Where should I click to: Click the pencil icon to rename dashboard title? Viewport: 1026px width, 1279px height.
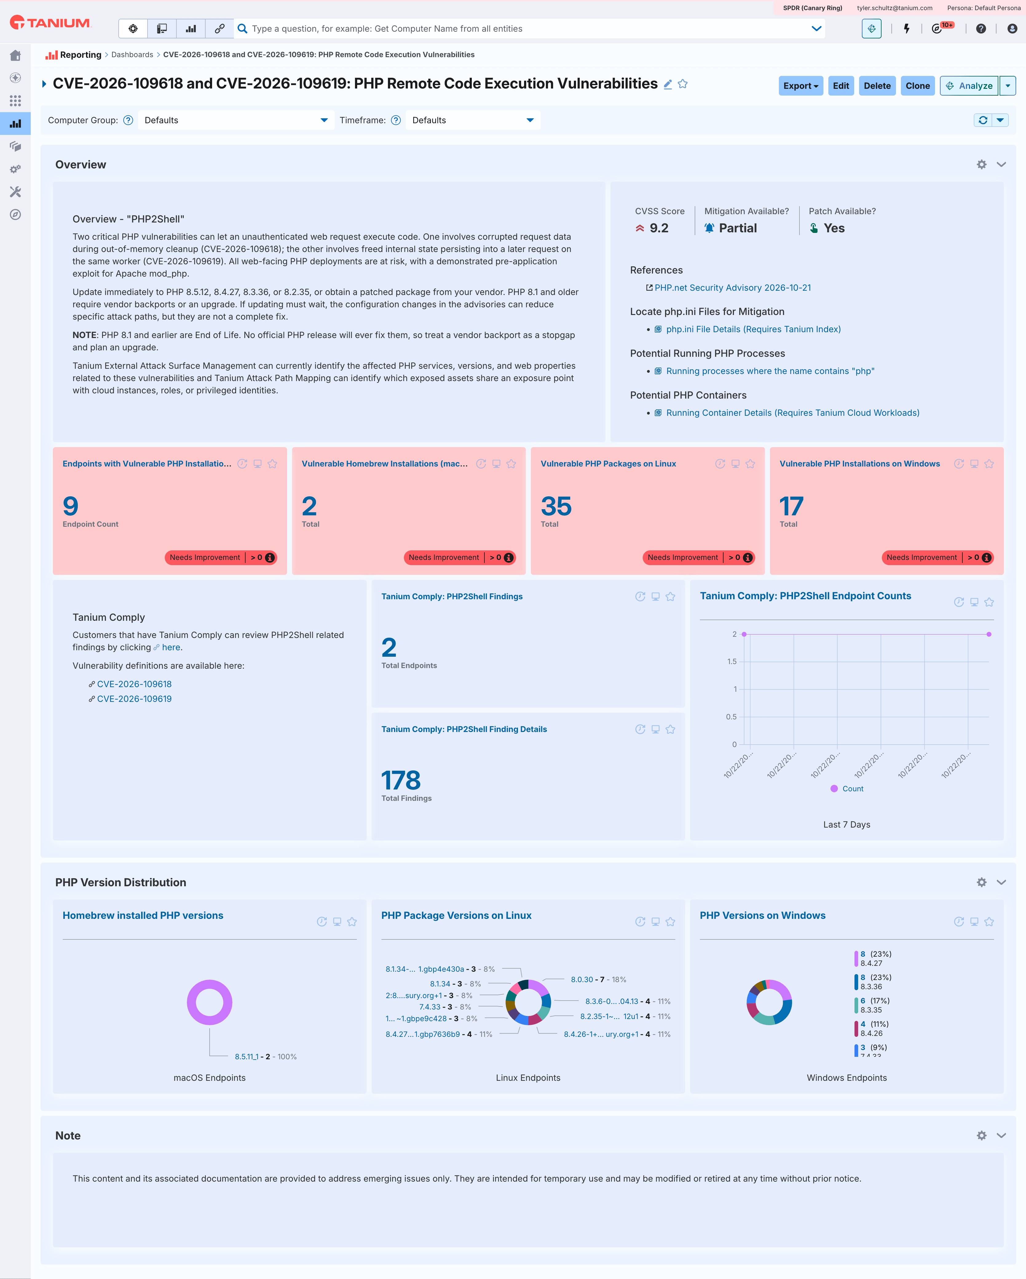668,84
